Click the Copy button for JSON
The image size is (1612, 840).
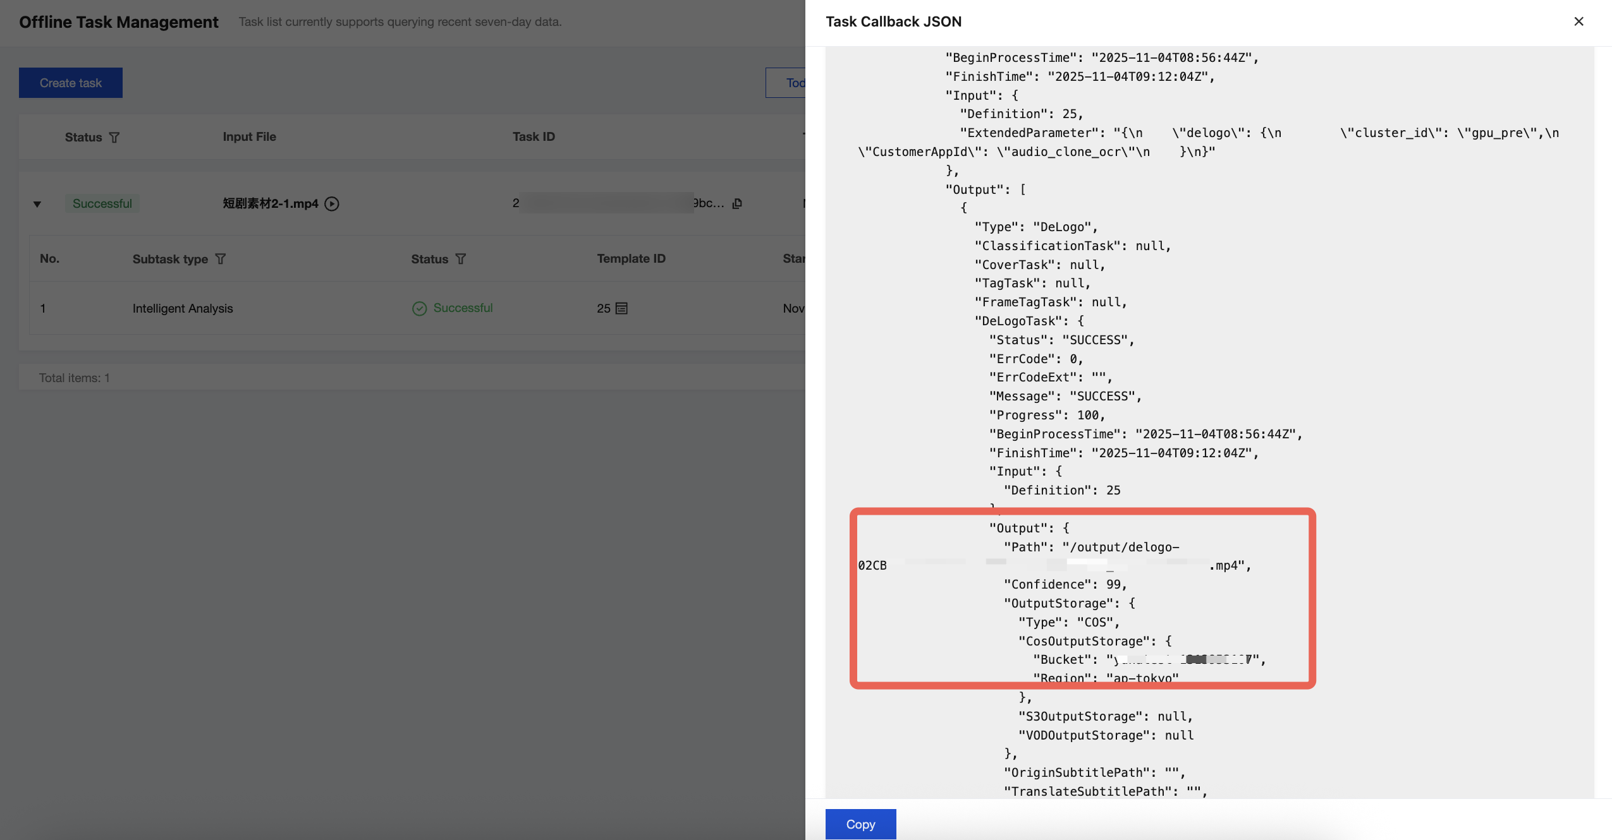click(860, 824)
